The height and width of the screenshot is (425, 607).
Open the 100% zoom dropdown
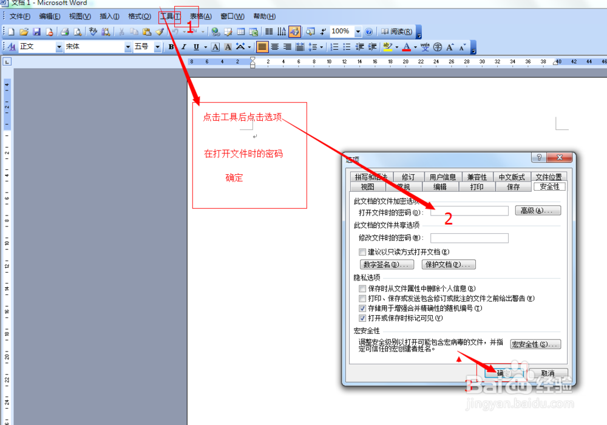click(358, 32)
